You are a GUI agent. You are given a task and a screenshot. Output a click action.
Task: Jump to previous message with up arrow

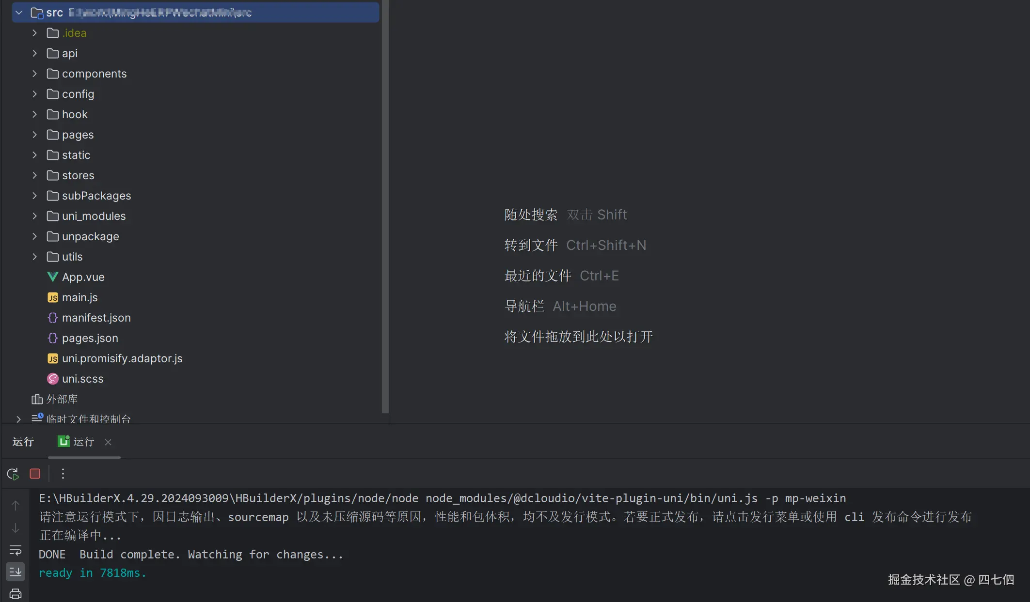click(15, 505)
